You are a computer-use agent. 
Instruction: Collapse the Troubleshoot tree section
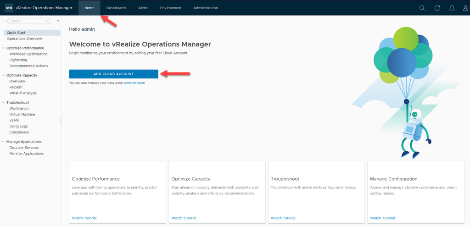[4, 103]
